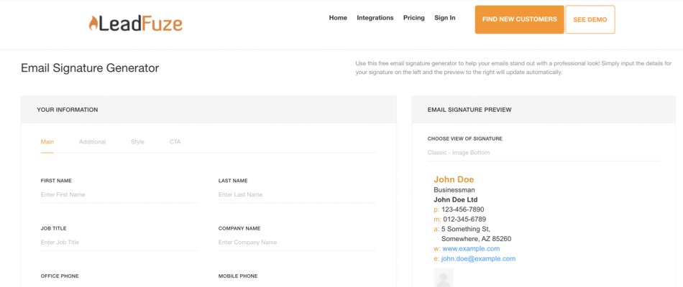Viewport: 683px width, 287px height.
Task: Open the www.example.com link in preview
Action: (x=471, y=249)
